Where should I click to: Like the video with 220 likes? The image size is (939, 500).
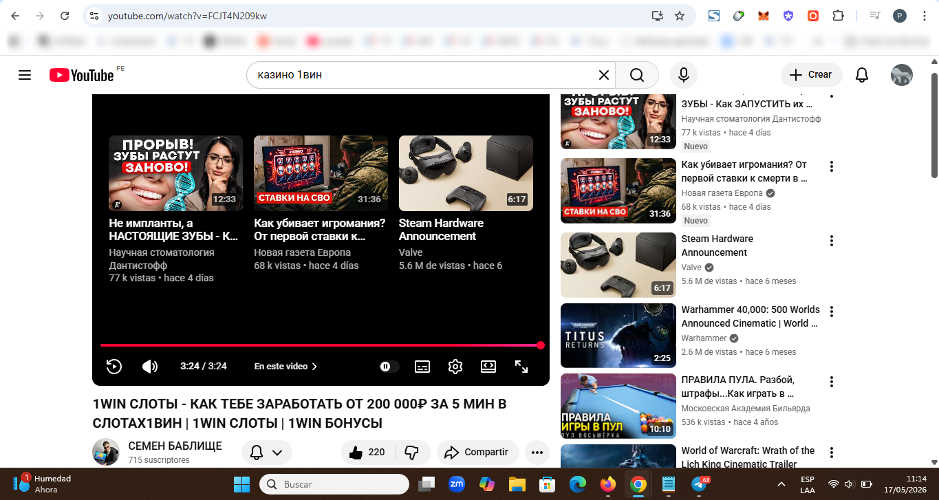coord(369,452)
